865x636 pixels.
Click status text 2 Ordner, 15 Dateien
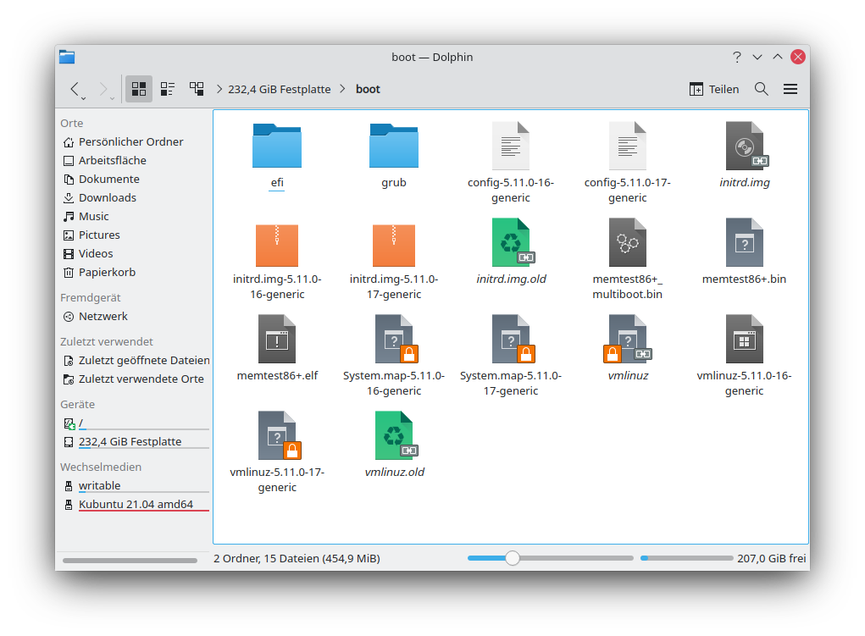point(297,558)
